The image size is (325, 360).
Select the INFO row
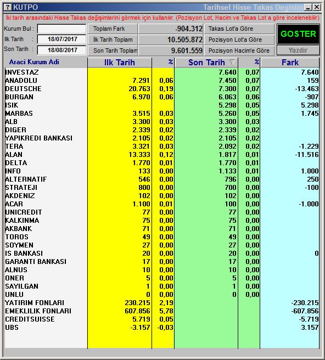pos(162,171)
